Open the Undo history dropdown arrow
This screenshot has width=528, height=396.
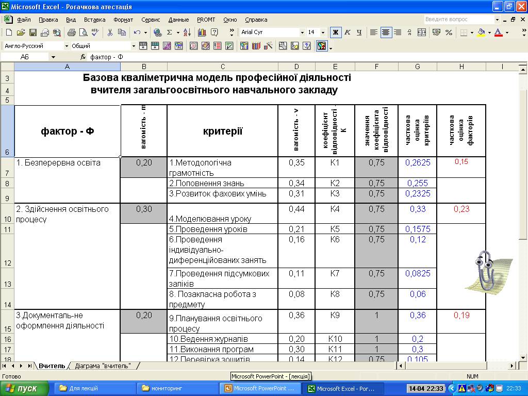(145, 32)
